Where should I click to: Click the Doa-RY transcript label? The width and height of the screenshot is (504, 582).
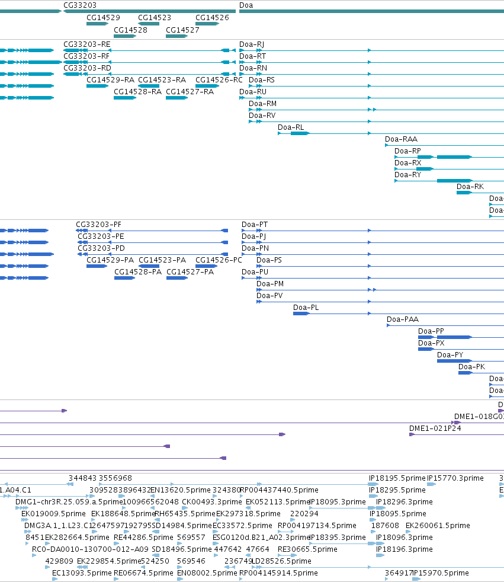click(407, 175)
